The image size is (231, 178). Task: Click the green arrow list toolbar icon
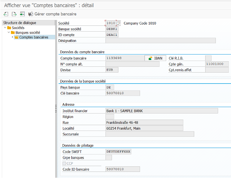22,14
